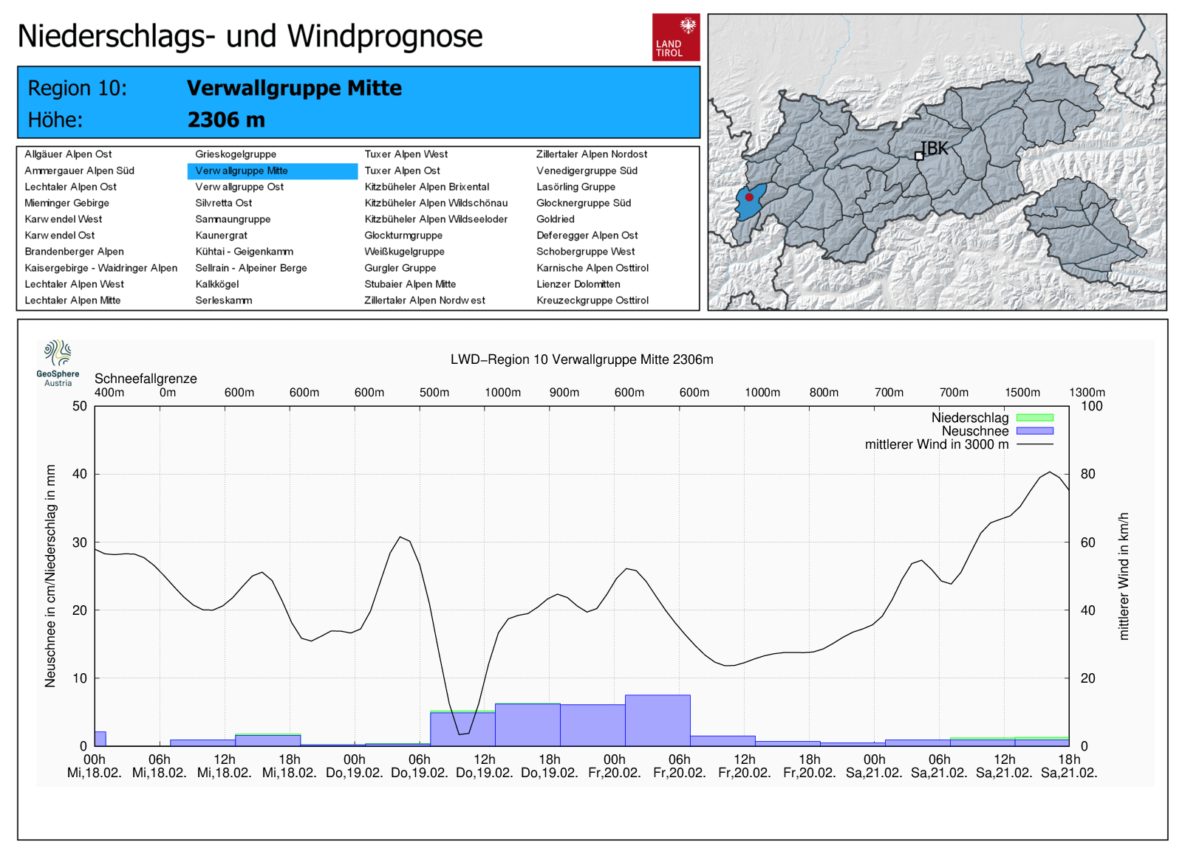Click the green Niederschlag legend swatch
Screen dimensions: 1182x851
pos(1035,418)
